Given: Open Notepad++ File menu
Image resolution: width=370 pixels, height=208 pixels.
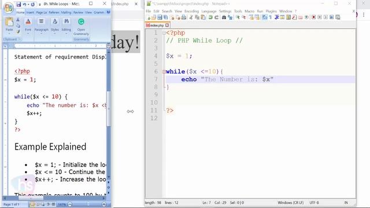Looking at the screenshot, I should (148, 11).
